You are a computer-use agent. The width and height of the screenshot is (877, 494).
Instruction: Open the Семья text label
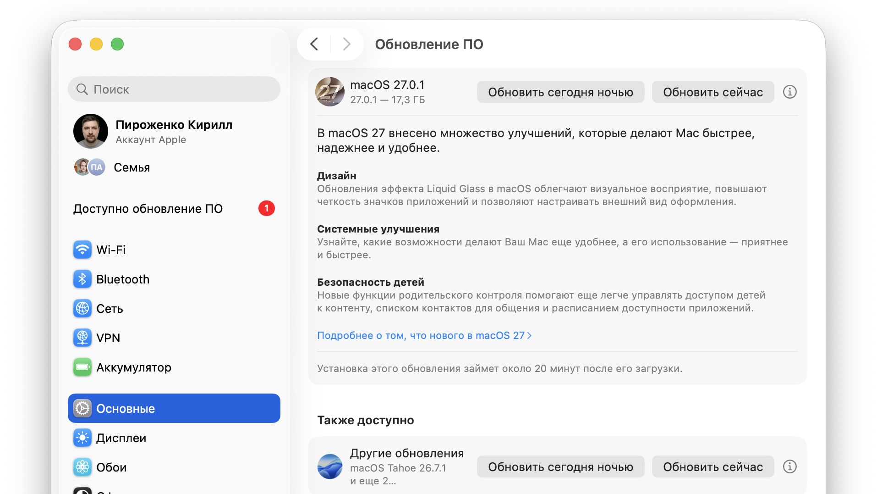click(x=132, y=167)
